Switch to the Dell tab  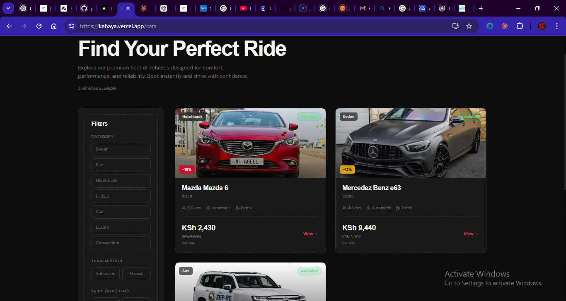203,8
